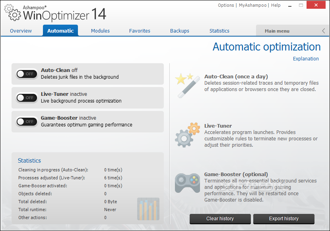Viewport: 330px width, 231px height.
Task: Click the Clear history button
Action: (x=220, y=219)
